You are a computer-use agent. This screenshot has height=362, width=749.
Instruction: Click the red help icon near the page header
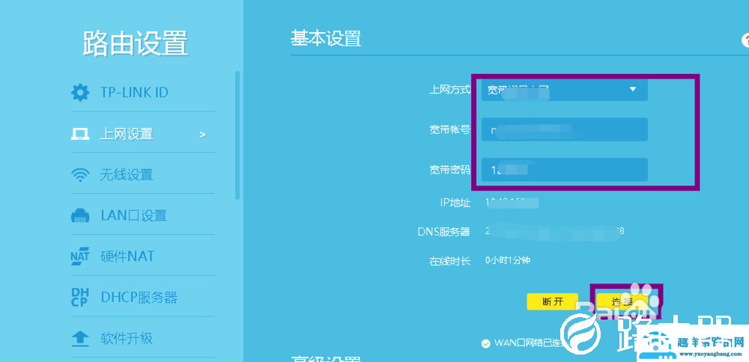pyautogui.click(x=745, y=40)
